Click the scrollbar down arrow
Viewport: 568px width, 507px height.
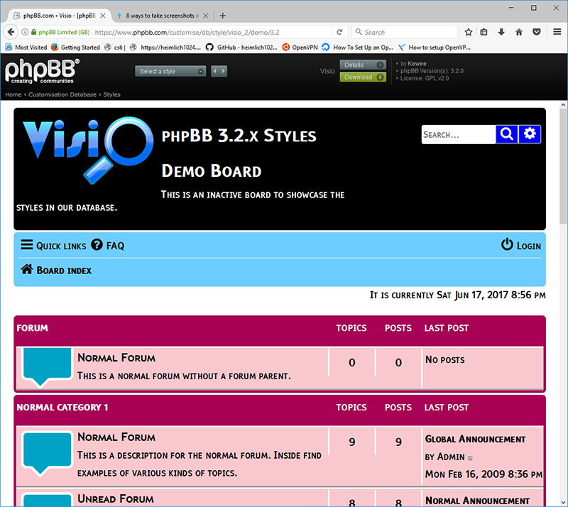(563, 503)
